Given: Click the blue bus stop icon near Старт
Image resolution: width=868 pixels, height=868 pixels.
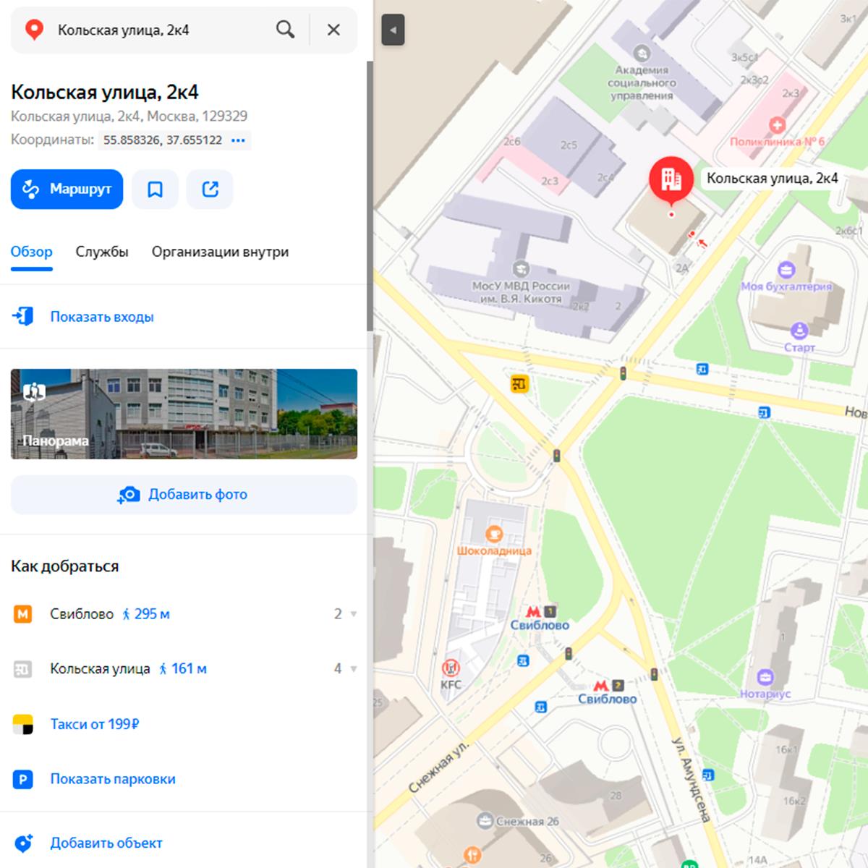Looking at the screenshot, I should tap(702, 369).
